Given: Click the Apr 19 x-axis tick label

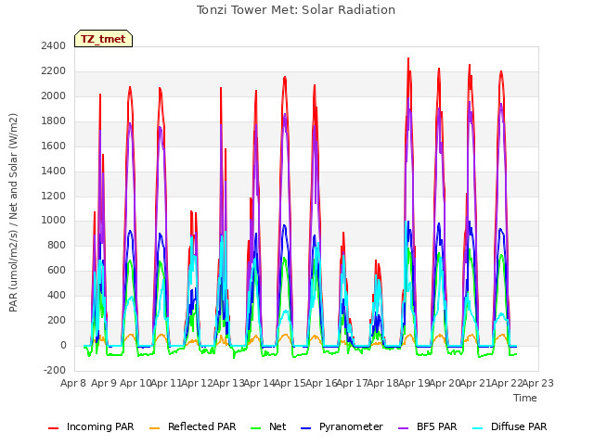Looking at the screenshot, I should tap(414, 383).
